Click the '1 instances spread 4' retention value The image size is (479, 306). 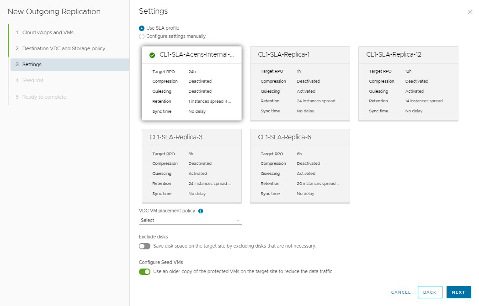click(209, 101)
